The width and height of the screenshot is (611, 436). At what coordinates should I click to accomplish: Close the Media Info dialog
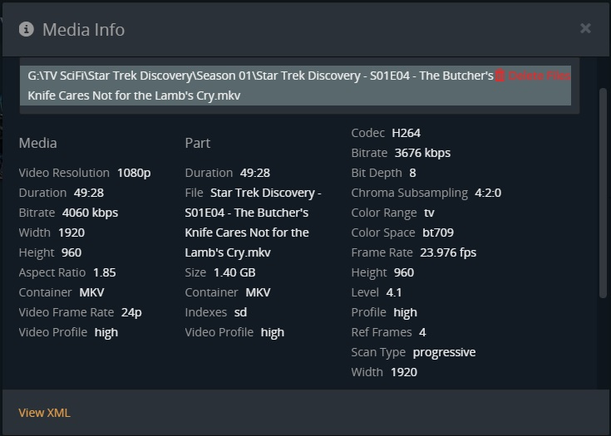click(x=585, y=28)
